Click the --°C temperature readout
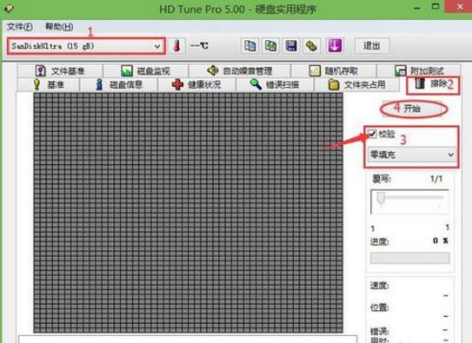 (199, 46)
